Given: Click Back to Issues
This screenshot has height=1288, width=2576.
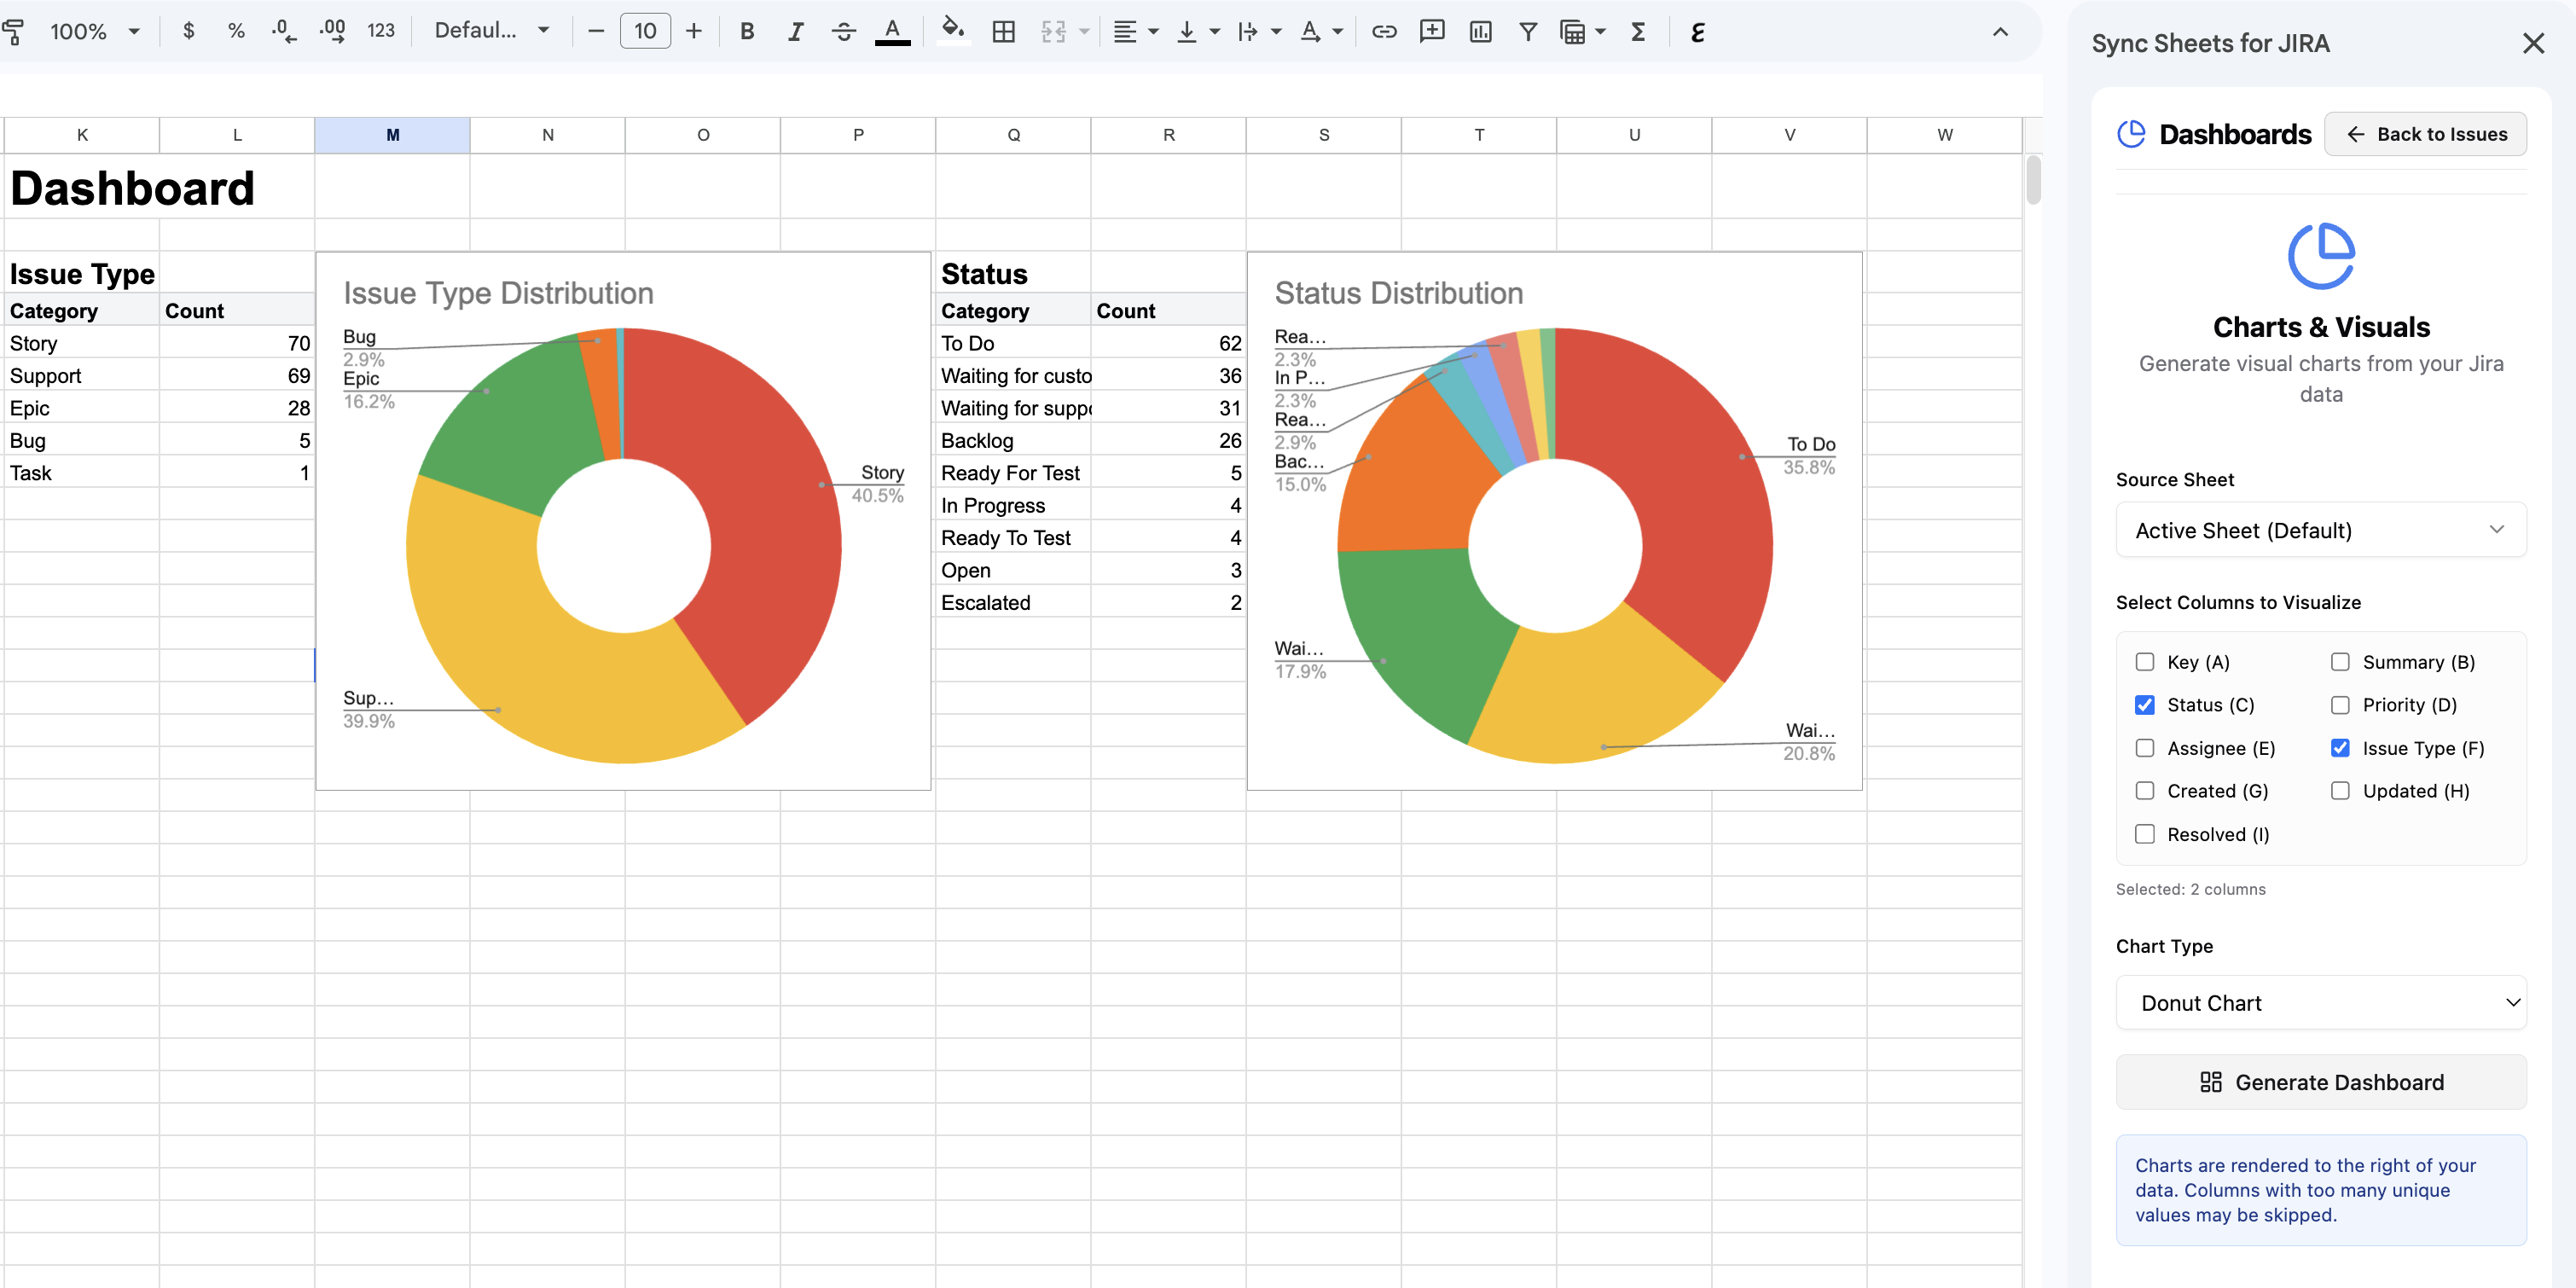Looking at the screenshot, I should click(2426, 133).
